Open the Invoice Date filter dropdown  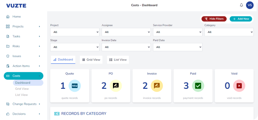tap(126, 47)
